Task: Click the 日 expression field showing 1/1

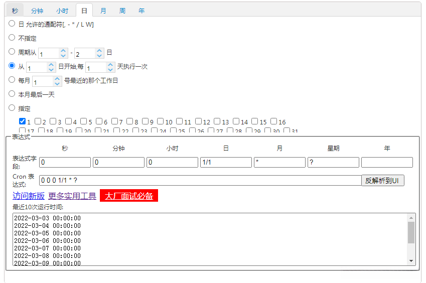Action: (x=226, y=163)
